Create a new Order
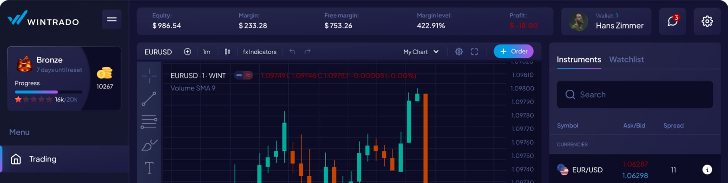This screenshot has height=183, width=728. coord(514,51)
